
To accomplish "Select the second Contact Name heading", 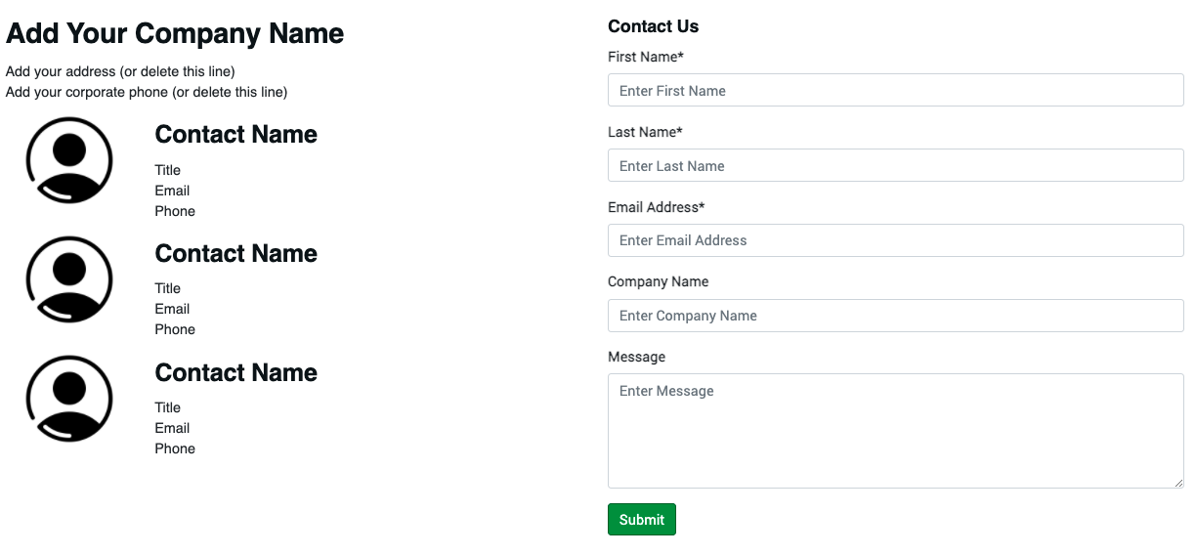I will 235,253.
